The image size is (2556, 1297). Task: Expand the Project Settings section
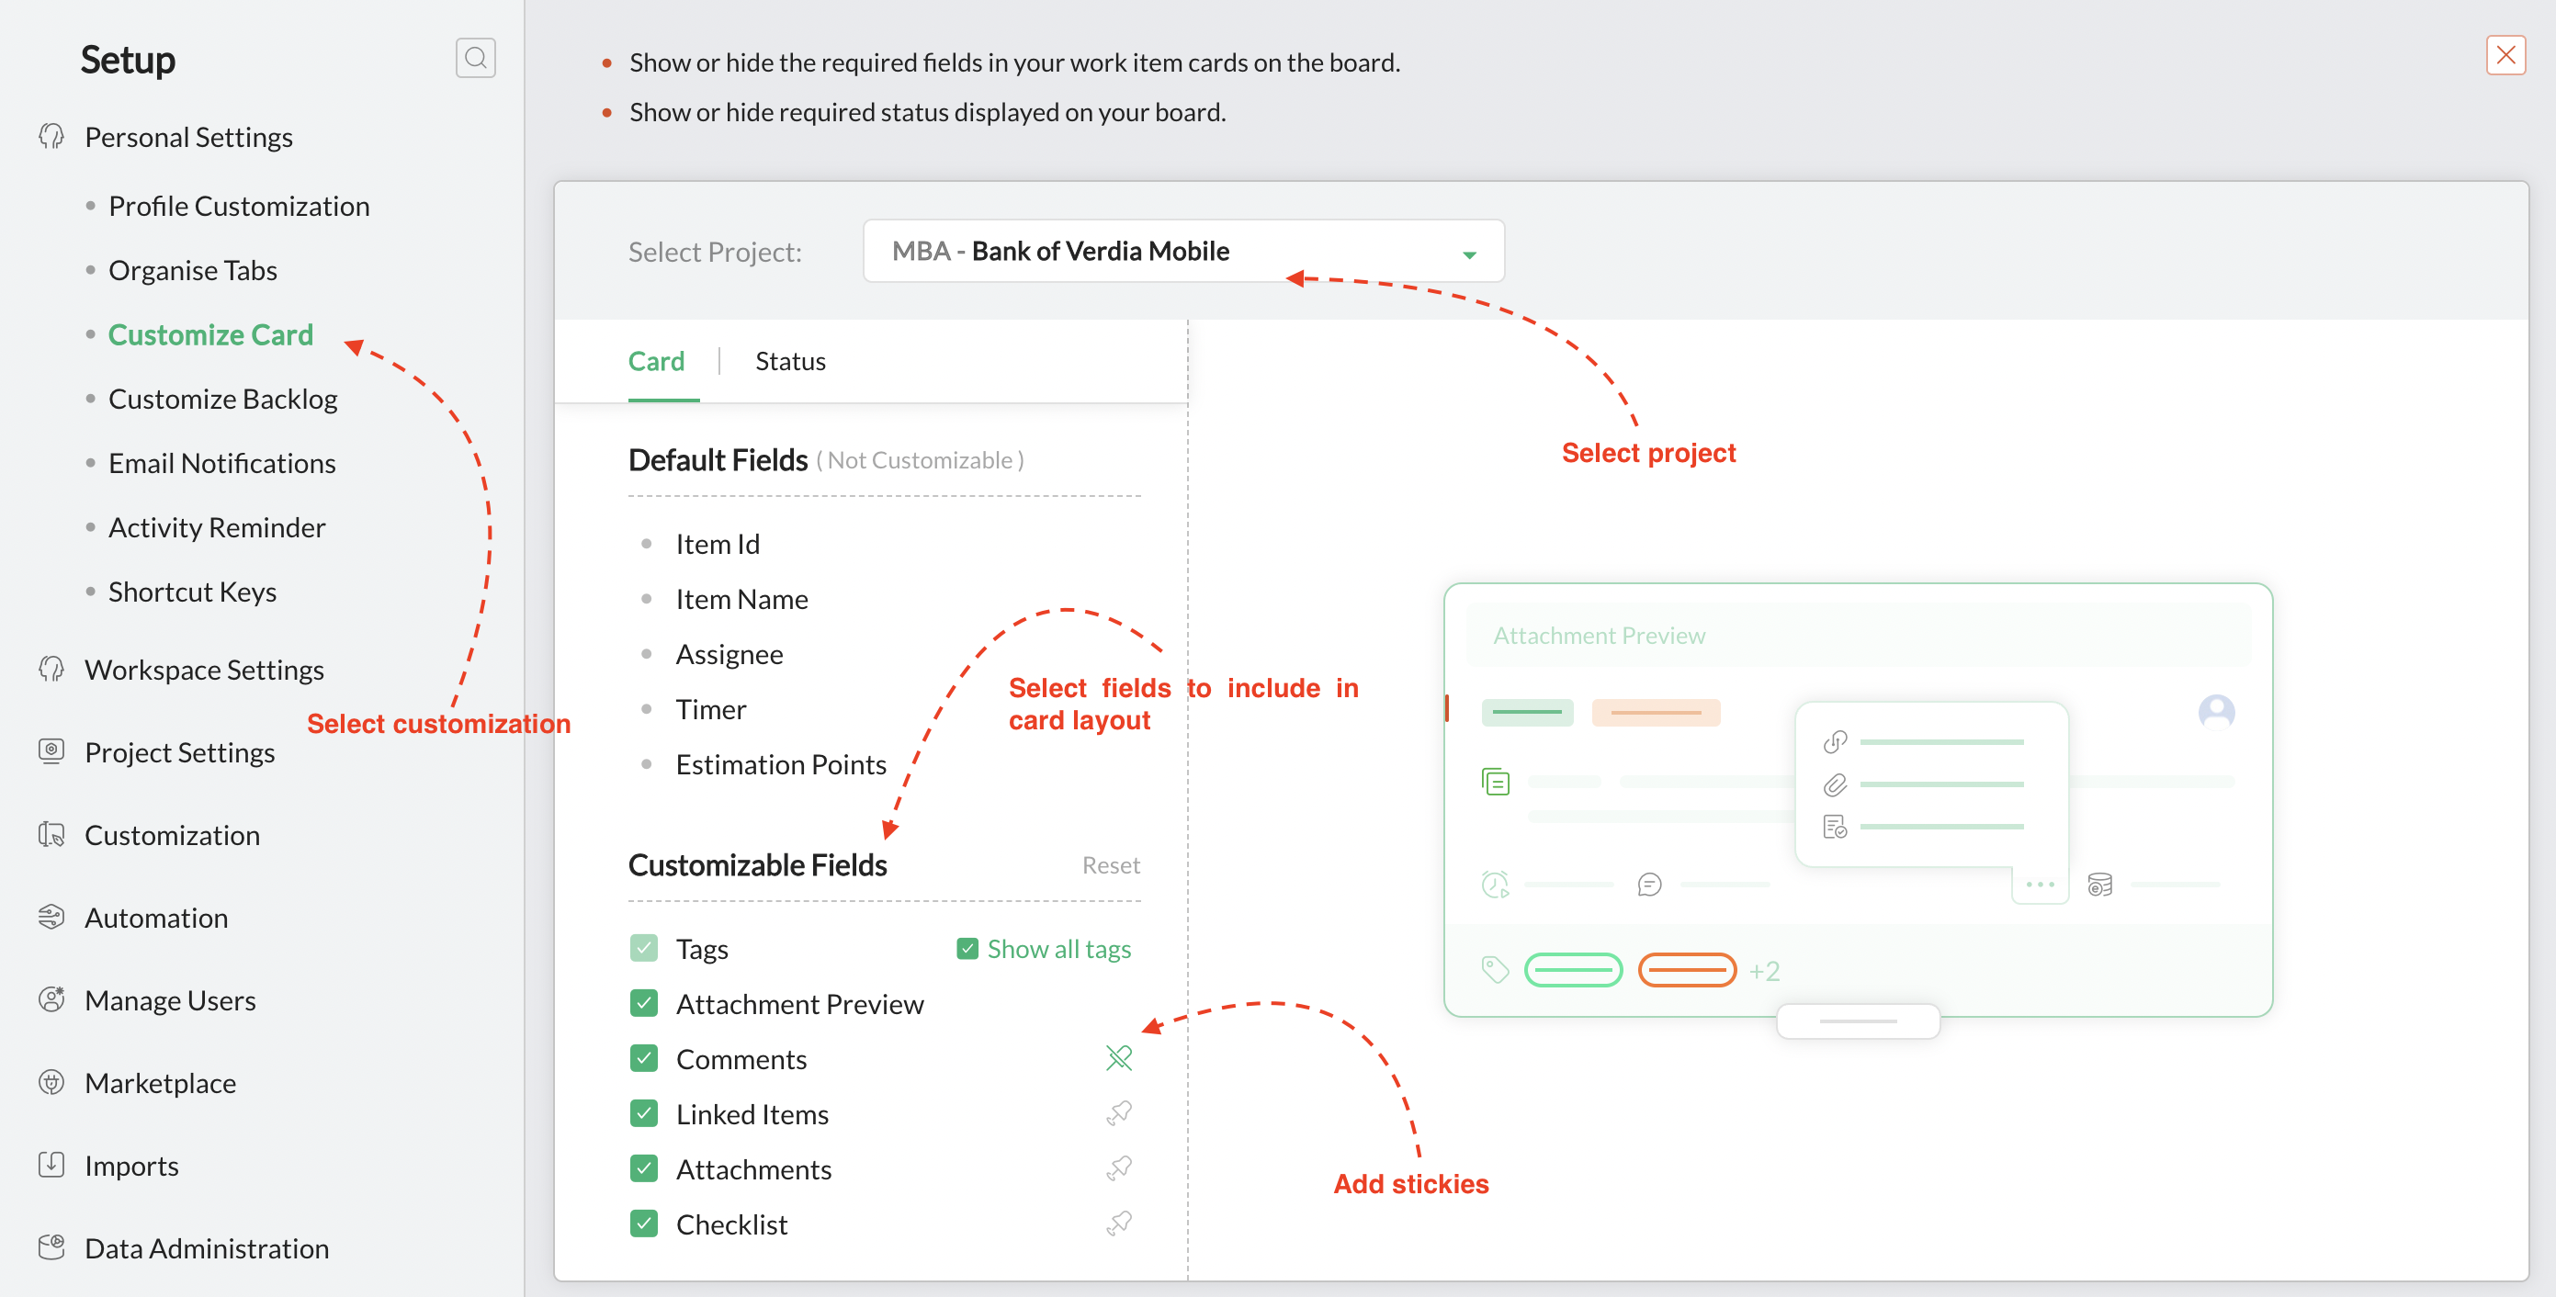[179, 752]
